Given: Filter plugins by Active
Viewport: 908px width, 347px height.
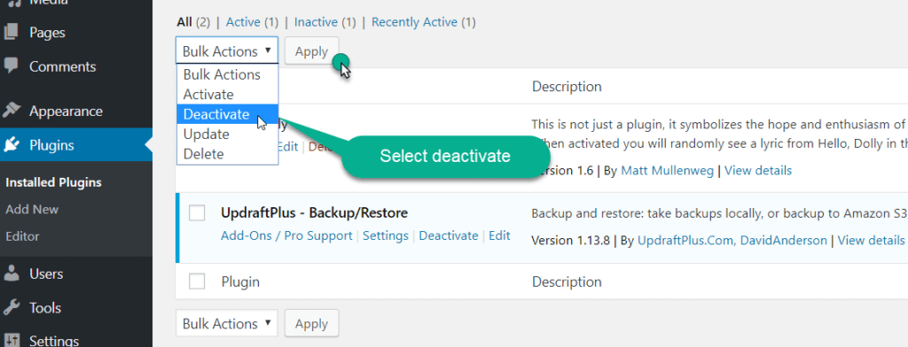Looking at the screenshot, I should 243,22.
